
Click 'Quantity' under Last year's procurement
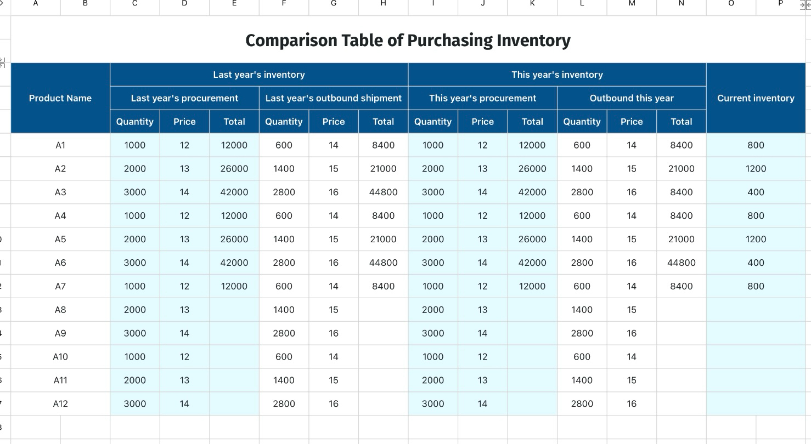coord(135,122)
